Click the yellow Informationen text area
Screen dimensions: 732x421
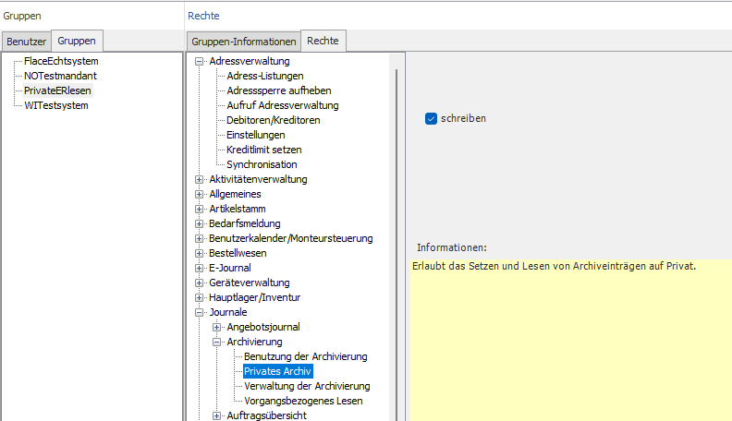(571, 341)
